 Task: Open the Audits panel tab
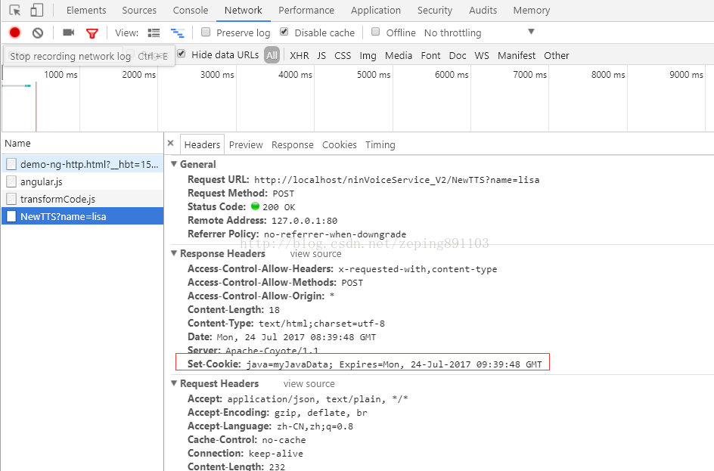tap(483, 10)
